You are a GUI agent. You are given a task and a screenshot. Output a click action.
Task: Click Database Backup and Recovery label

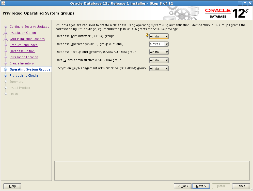pos(96,52)
